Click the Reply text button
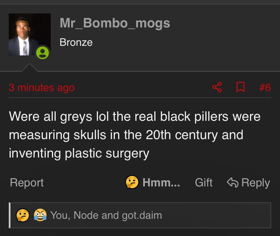Viewport: 280px width, 236px height. 256,183
